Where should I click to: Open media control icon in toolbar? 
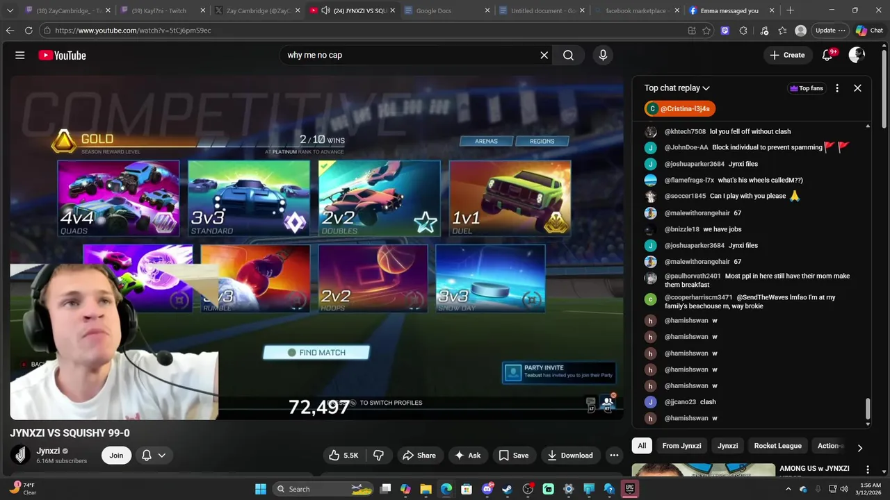click(764, 31)
